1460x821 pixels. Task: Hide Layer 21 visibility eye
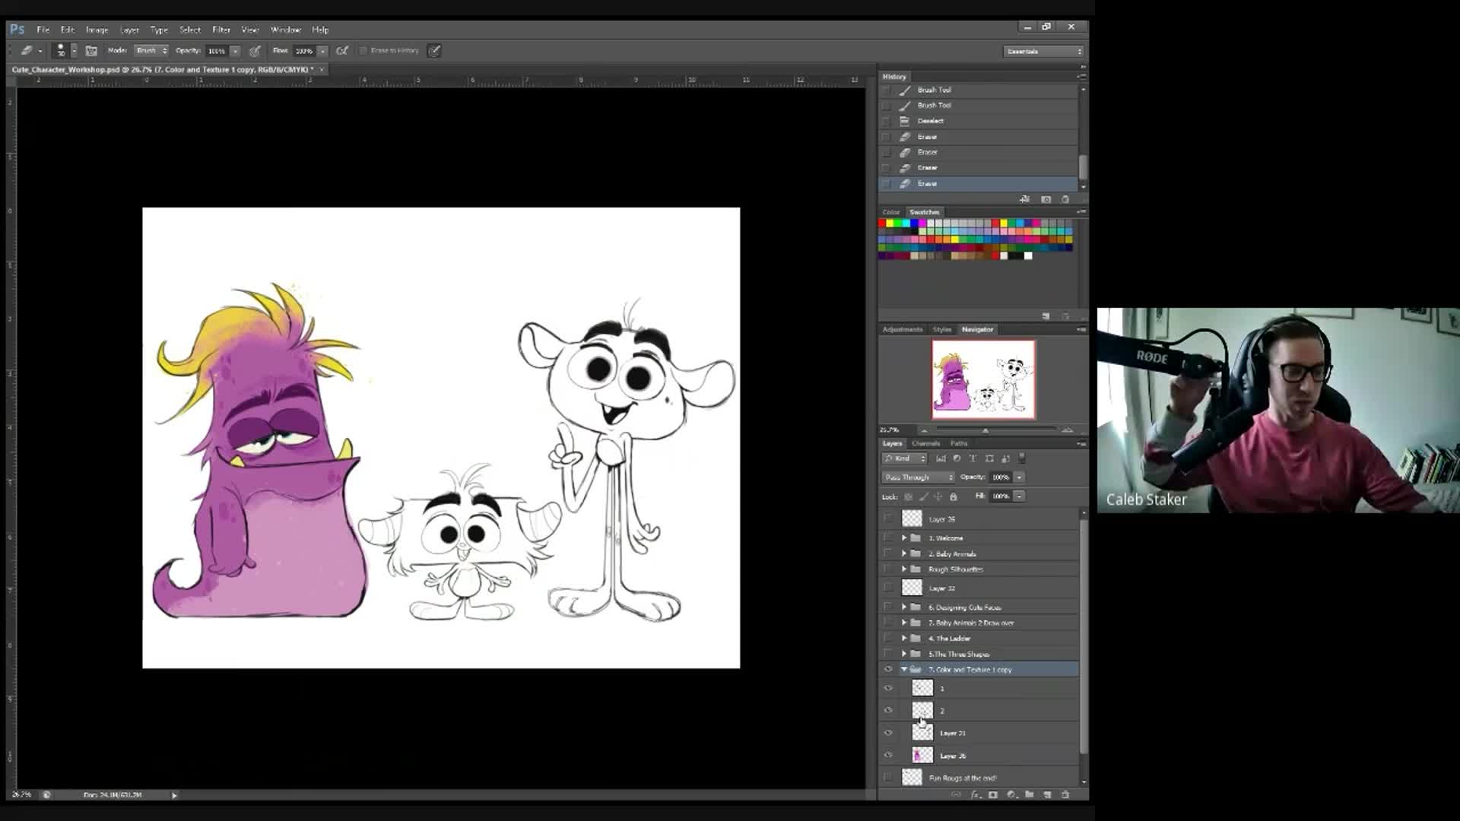click(888, 733)
